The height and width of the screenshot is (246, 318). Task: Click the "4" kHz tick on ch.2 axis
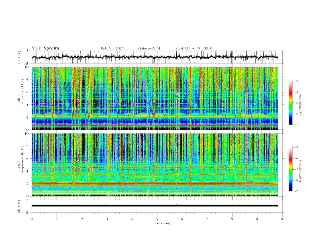click(x=29, y=171)
